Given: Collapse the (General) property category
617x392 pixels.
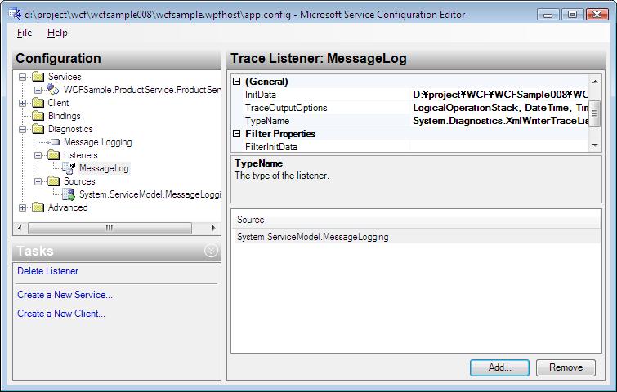Looking at the screenshot, I should (237, 82).
